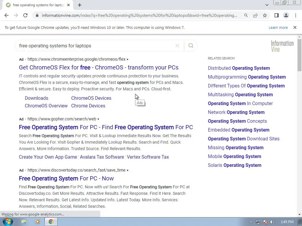Bookmark this page with the star

[x=265, y=15]
